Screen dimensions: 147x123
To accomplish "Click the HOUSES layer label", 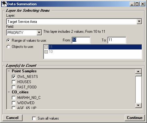I will 24,82.
